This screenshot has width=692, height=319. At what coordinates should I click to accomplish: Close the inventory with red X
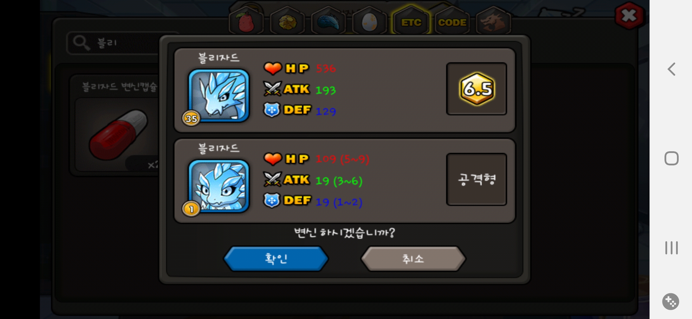click(629, 15)
